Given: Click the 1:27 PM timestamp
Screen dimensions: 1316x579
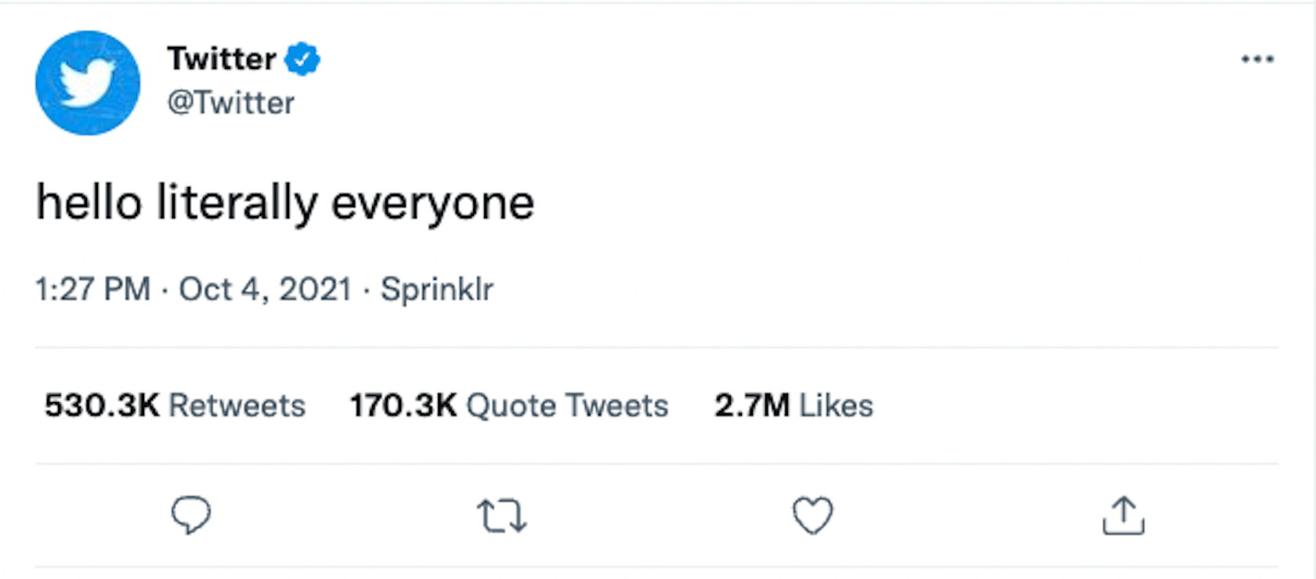Looking at the screenshot, I should click(92, 289).
